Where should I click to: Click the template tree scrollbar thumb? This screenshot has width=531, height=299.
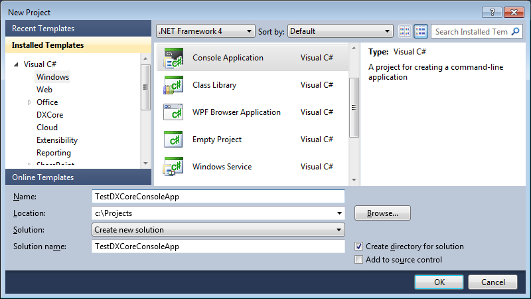(145, 88)
